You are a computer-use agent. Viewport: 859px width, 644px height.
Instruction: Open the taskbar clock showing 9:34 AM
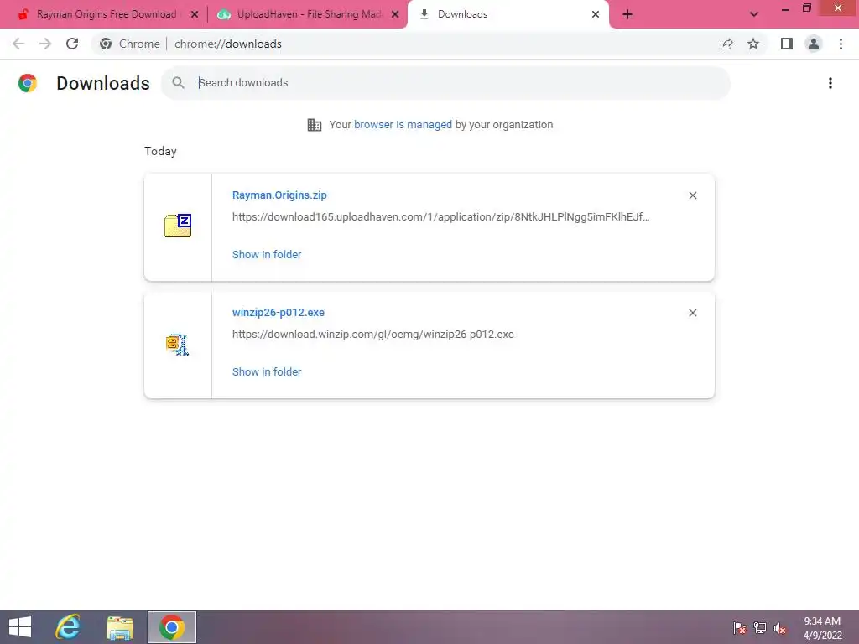(x=822, y=628)
